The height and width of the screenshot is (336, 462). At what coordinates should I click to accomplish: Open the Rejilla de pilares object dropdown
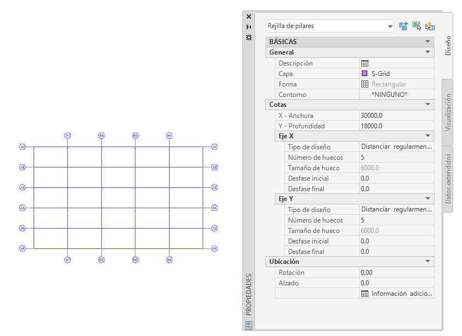pyautogui.click(x=390, y=26)
